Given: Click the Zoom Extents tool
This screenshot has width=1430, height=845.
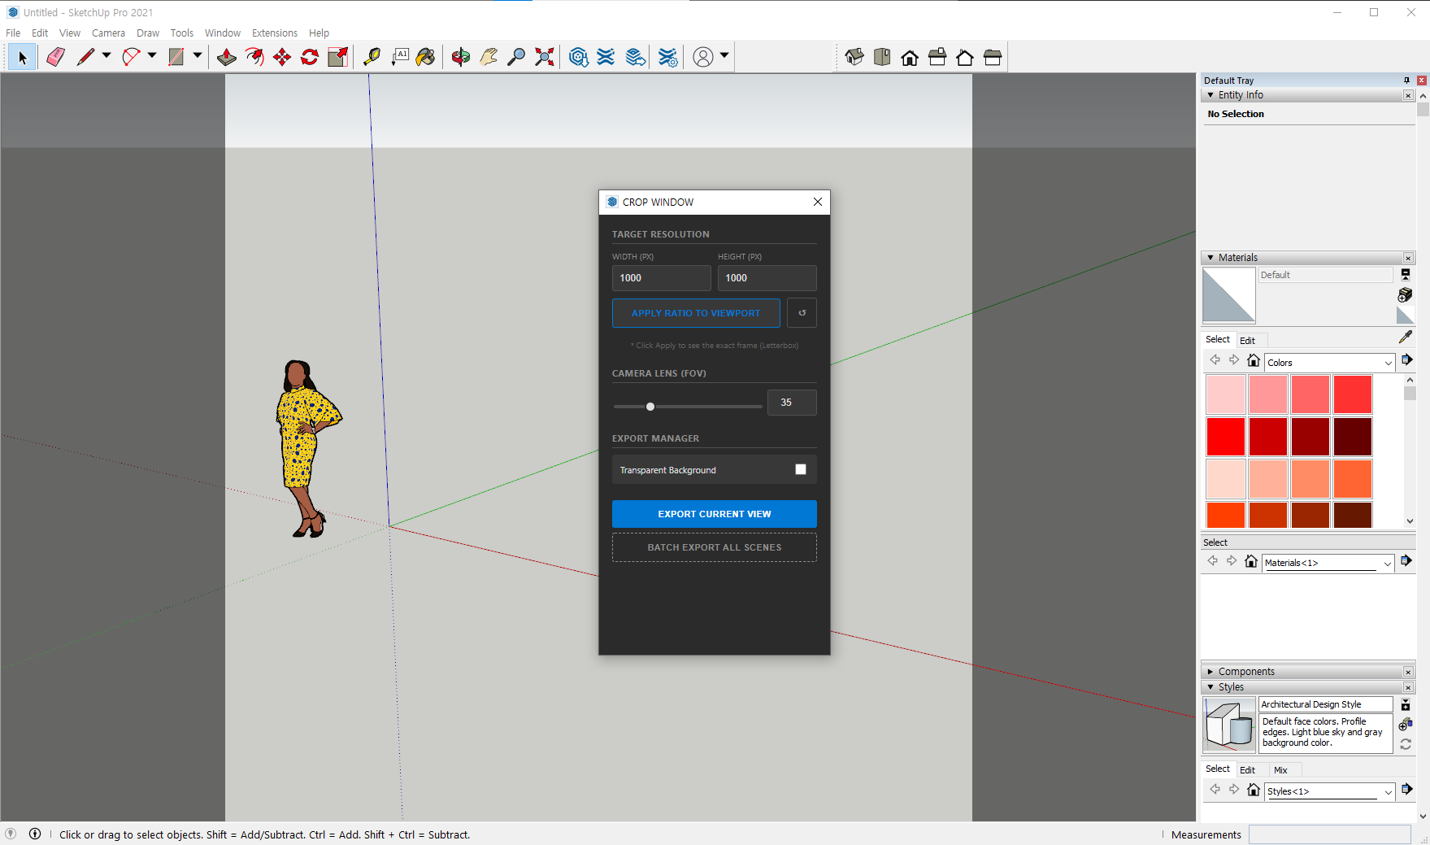Looking at the screenshot, I should tap(543, 56).
